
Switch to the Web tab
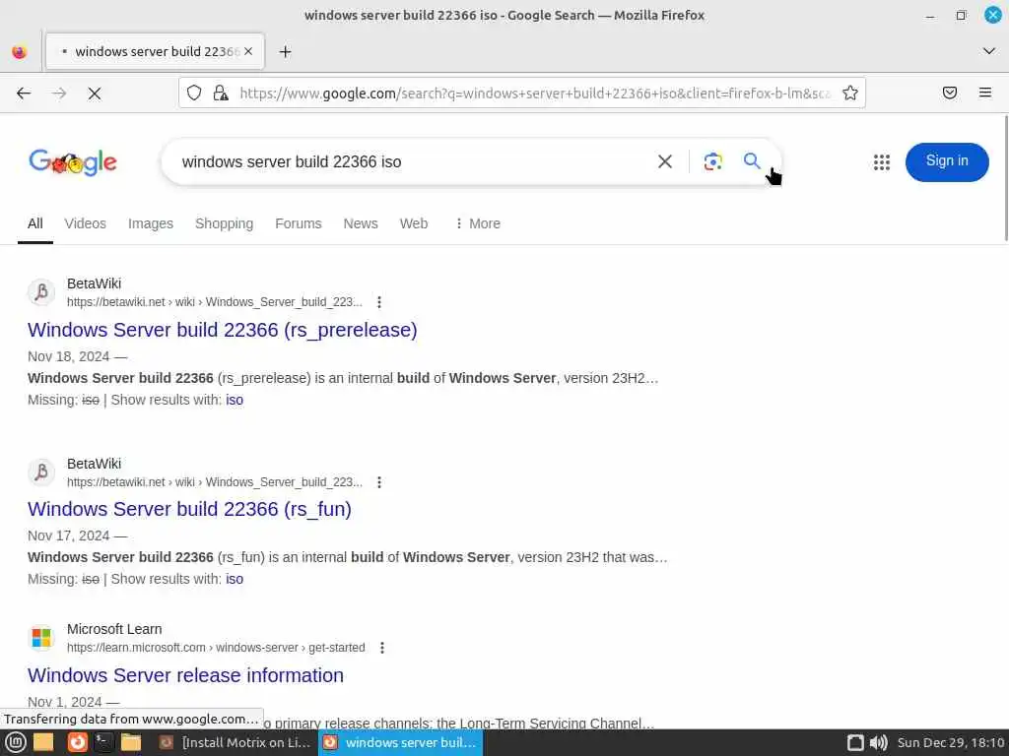(414, 223)
